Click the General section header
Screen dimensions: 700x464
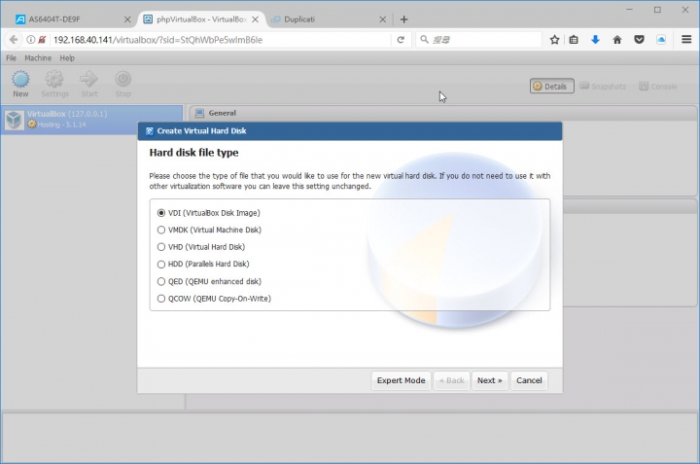click(442, 113)
